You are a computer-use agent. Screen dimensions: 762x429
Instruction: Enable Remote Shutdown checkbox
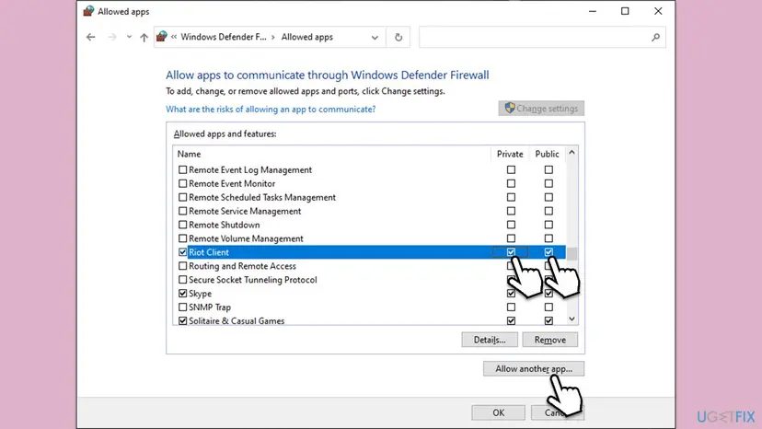pos(183,225)
